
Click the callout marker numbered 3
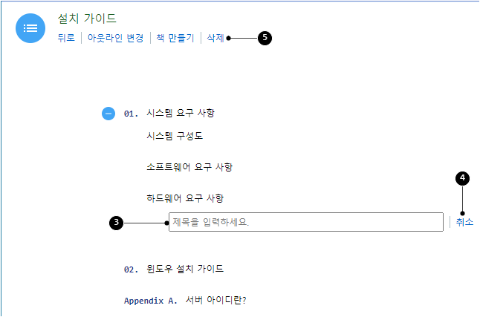click(x=117, y=223)
